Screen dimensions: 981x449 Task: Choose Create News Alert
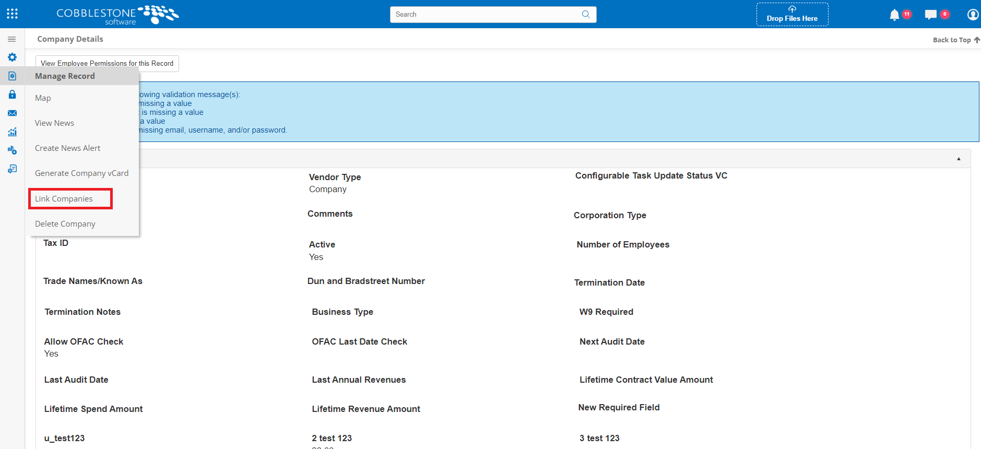pyautogui.click(x=67, y=148)
